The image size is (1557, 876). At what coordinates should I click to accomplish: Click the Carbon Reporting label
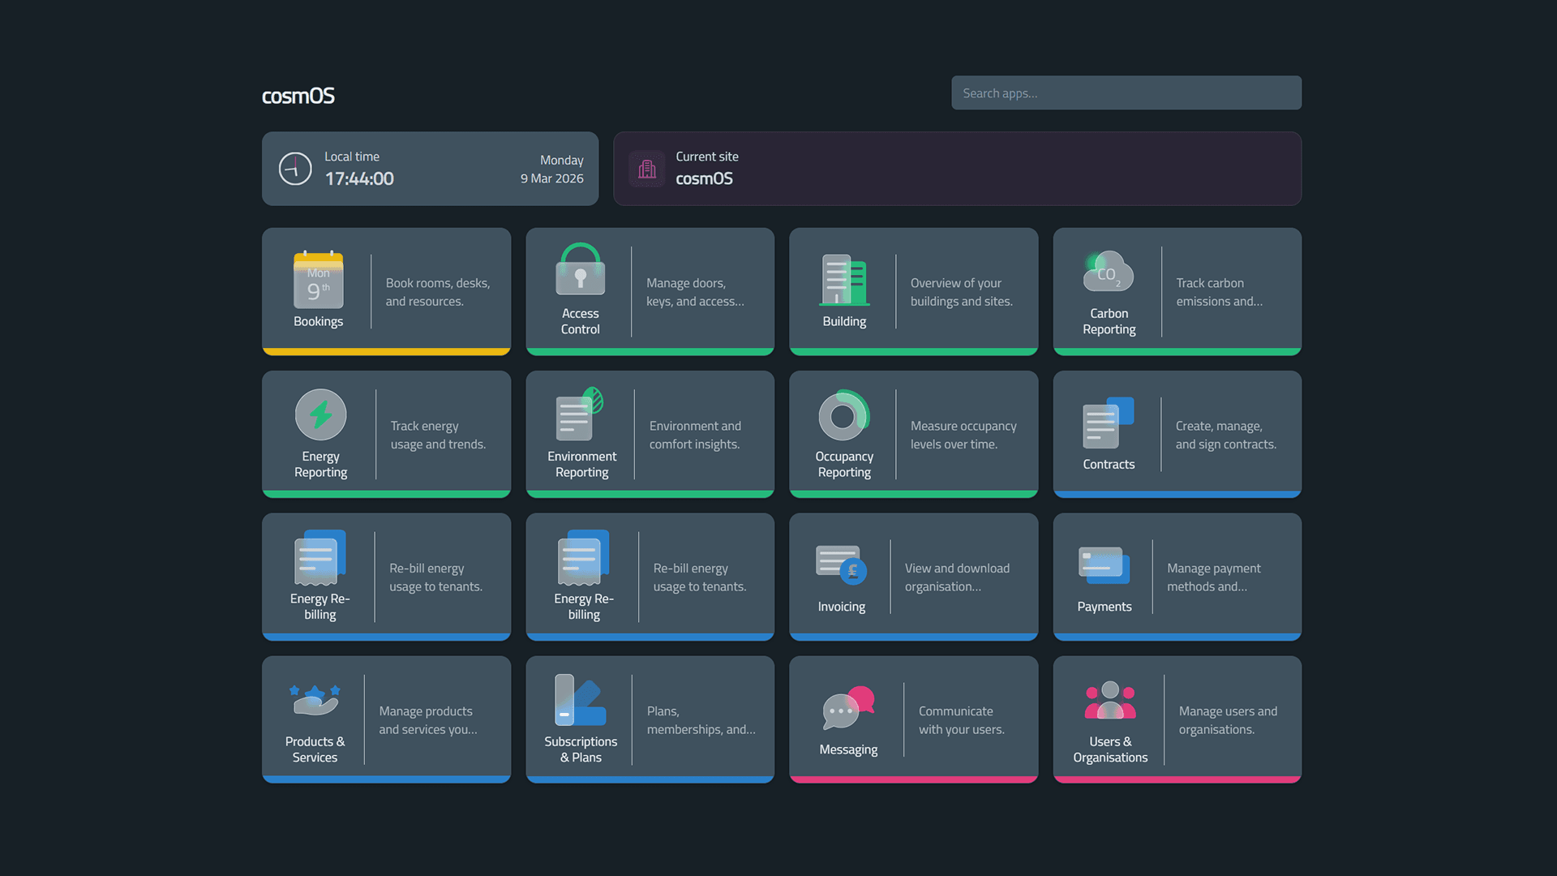pos(1109,321)
